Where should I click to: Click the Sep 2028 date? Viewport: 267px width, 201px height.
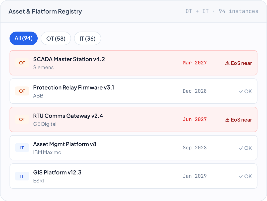pyautogui.click(x=195, y=148)
